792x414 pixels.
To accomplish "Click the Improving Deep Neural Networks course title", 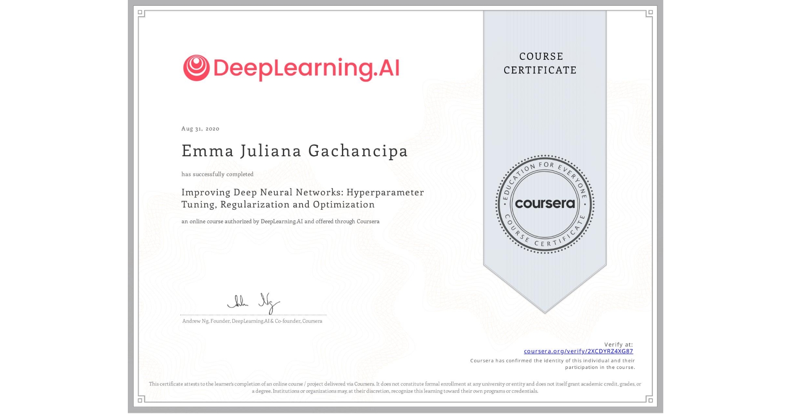I will tap(302, 199).
